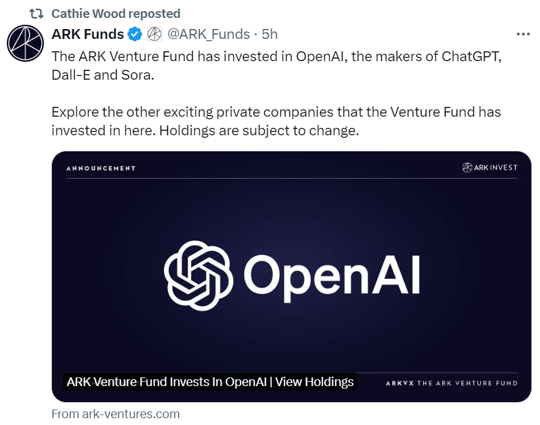Click the blue verified checkmark badge
Image resolution: width=540 pixels, height=425 pixels.
pos(135,34)
